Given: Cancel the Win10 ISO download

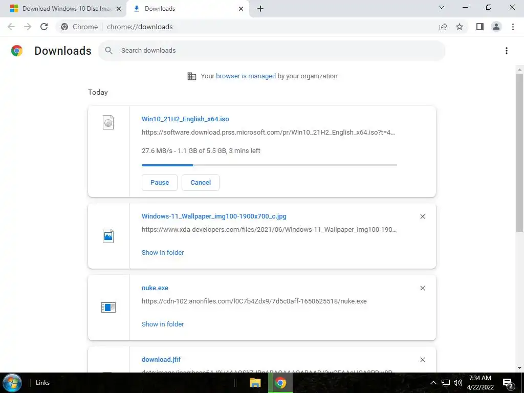Looking at the screenshot, I should click(201, 183).
